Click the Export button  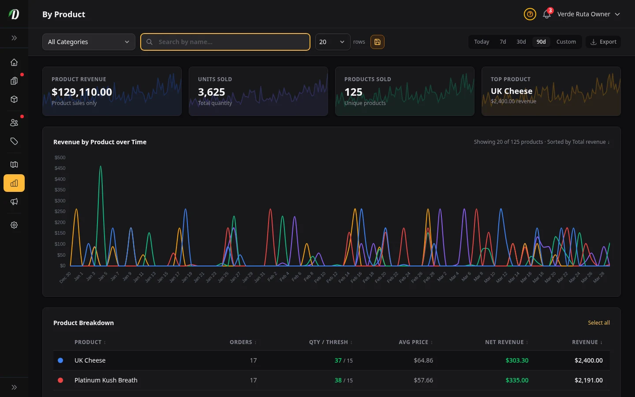point(603,41)
